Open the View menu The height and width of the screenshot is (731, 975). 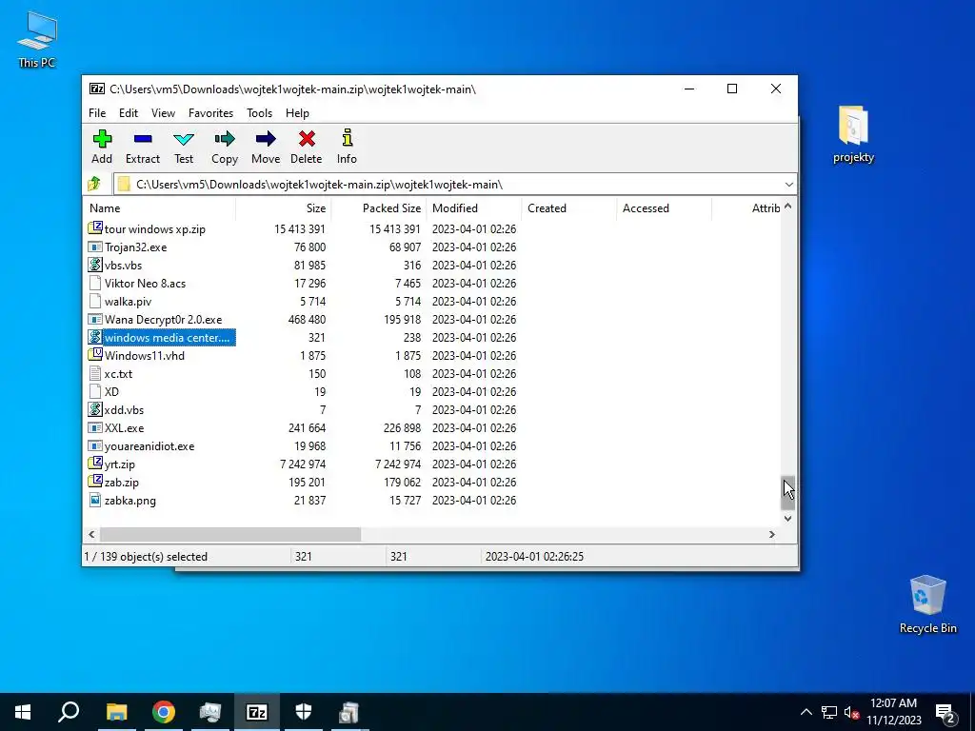(x=163, y=113)
